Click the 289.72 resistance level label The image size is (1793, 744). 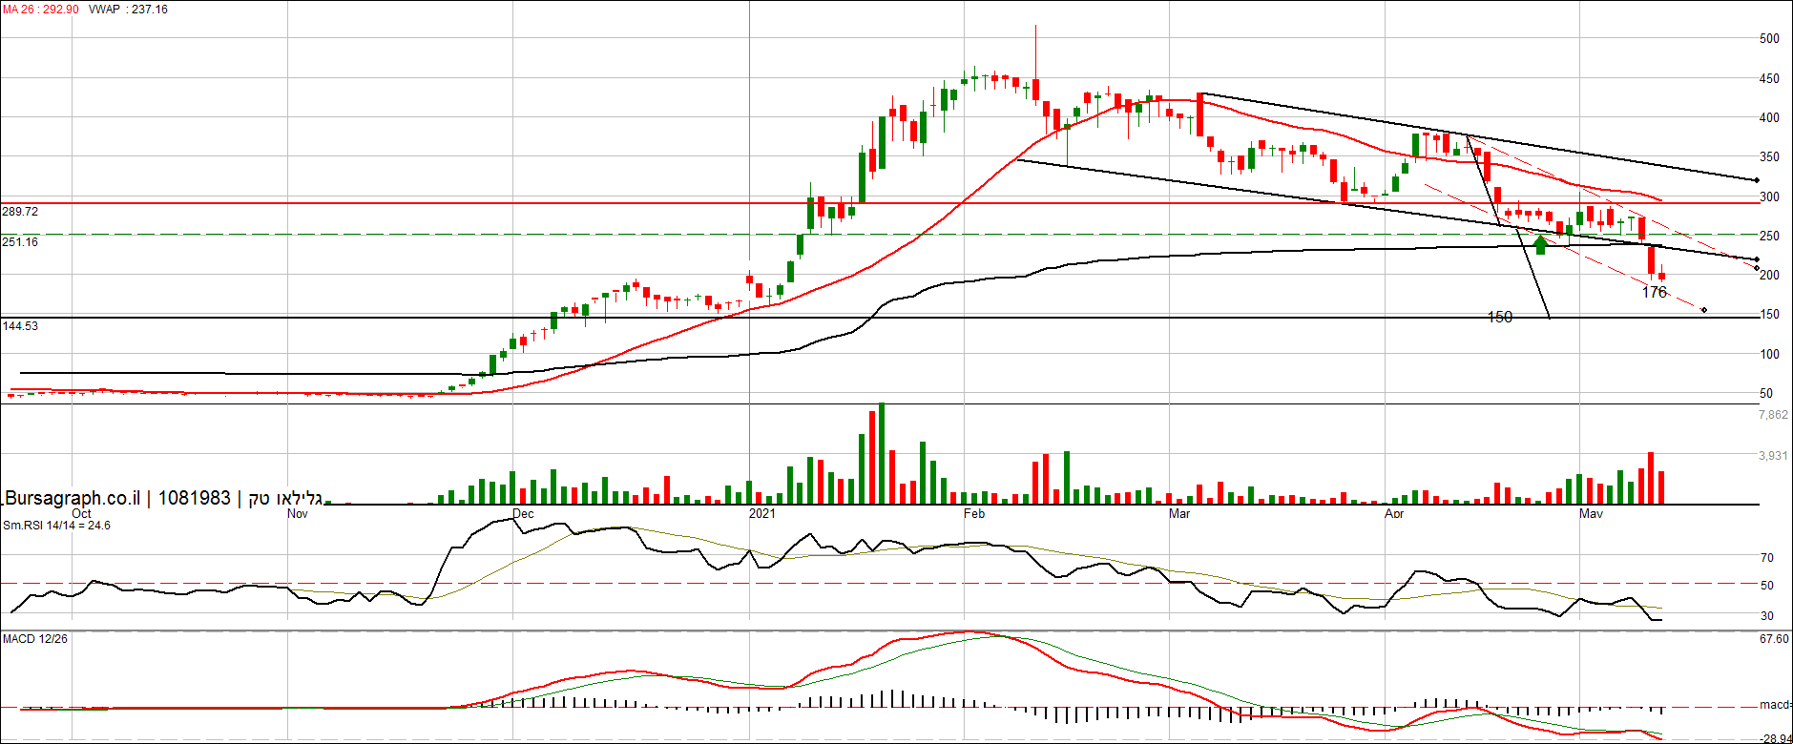(x=20, y=212)
